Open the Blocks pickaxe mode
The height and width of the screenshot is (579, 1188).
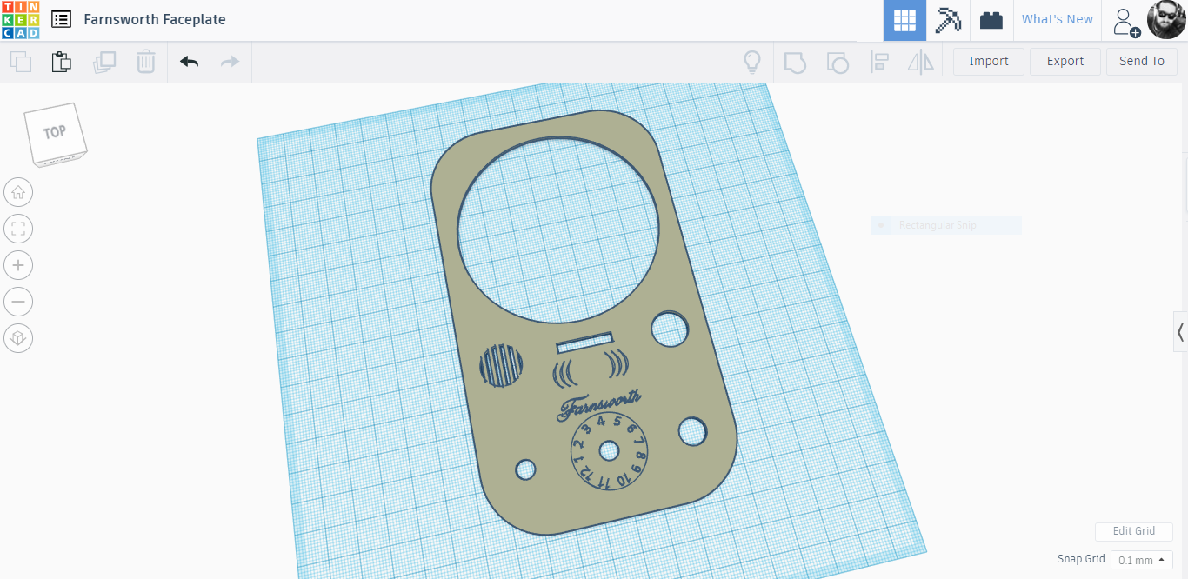point(948,20)
